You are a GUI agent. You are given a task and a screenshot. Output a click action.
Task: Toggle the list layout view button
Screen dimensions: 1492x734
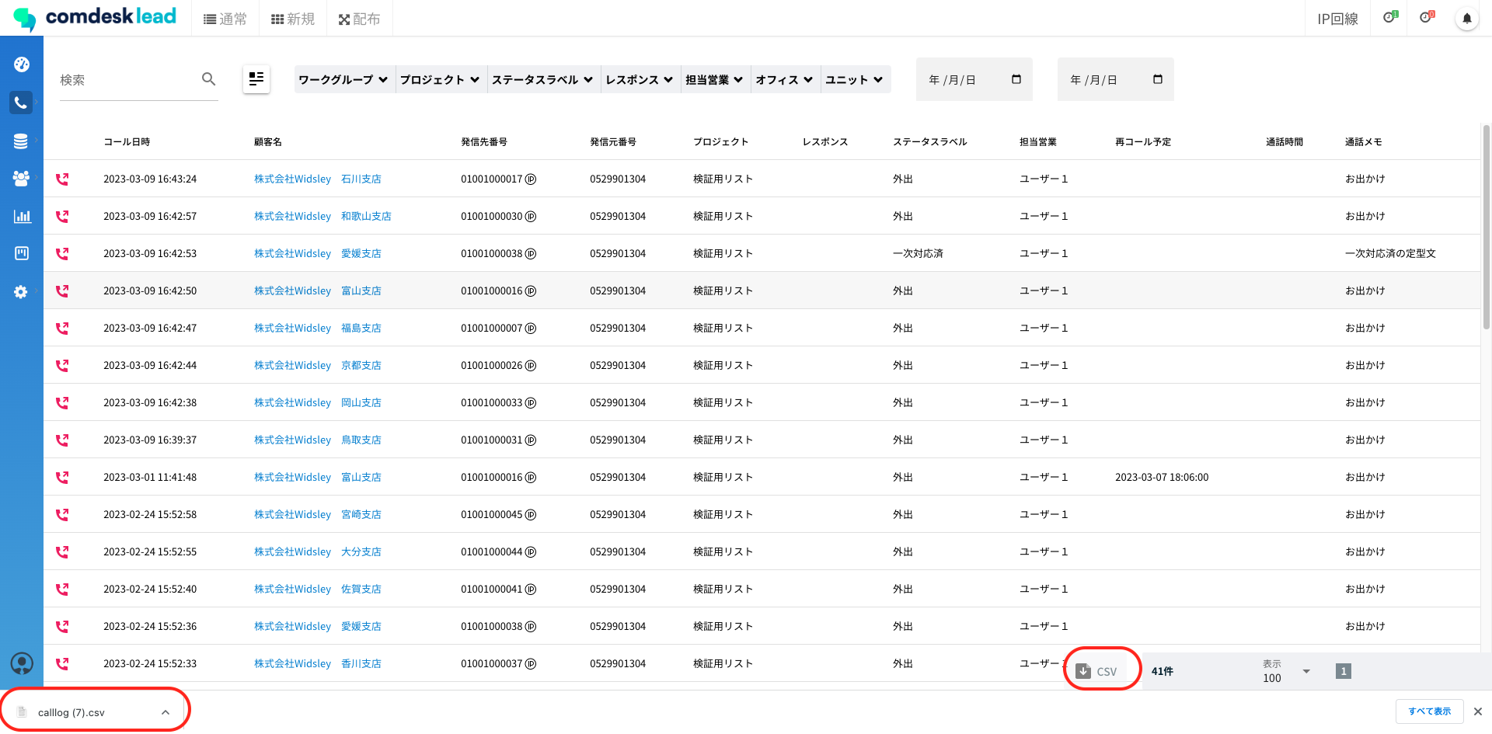pos(256,78)
